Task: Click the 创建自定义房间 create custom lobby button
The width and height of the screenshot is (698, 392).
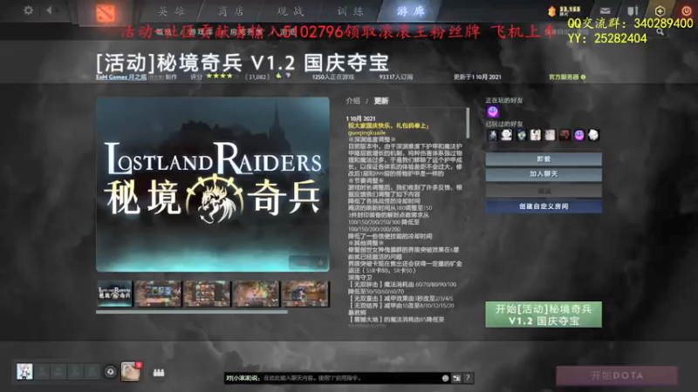Action: [x=544, y=206]
